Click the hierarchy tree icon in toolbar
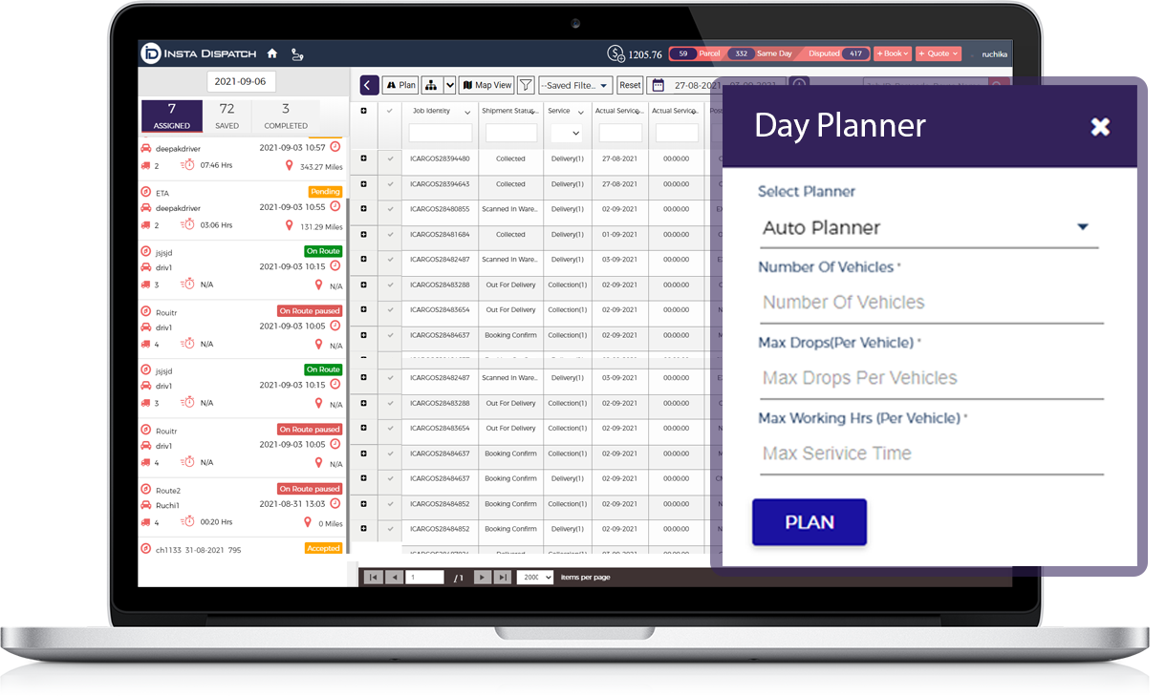This screenshot has width=1166, height=696. click(x=430, y=85)
